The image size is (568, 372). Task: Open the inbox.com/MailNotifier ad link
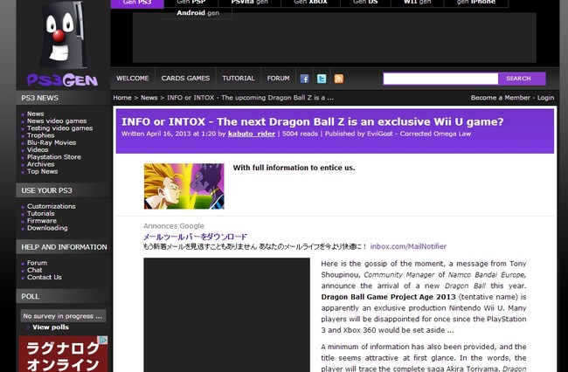[408, 246]
